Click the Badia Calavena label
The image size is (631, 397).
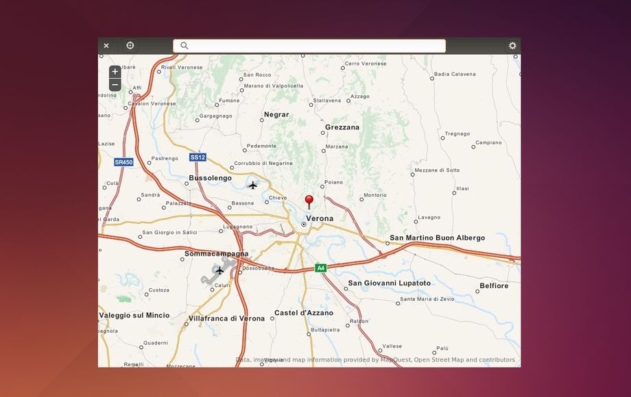pos(455,74)
